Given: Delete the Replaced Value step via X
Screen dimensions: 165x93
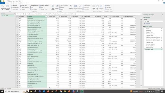Looking at the screenshot, I should click(x=145, y=49).
